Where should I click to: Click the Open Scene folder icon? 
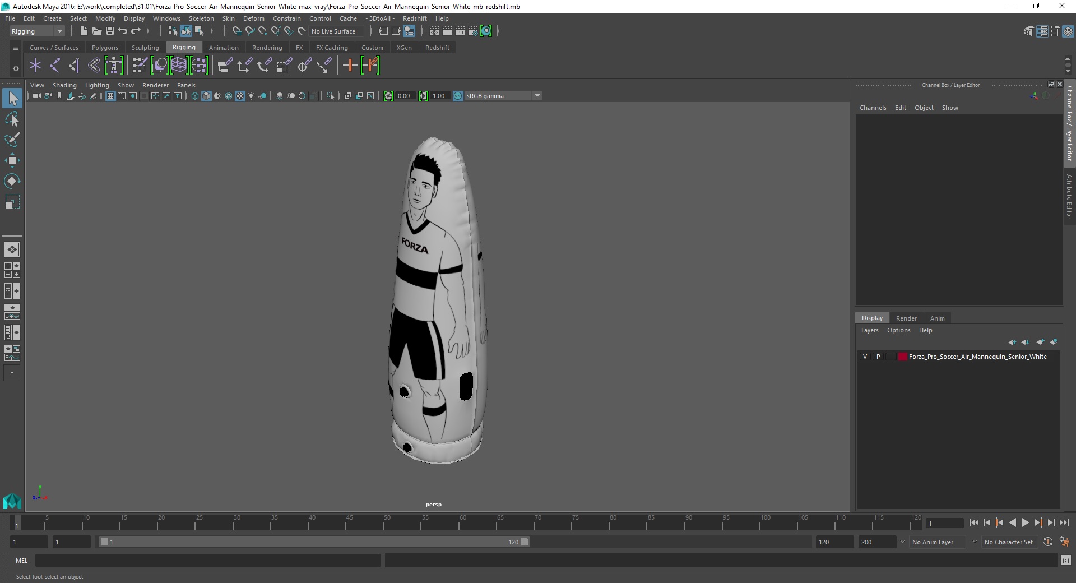click(96, 31)
